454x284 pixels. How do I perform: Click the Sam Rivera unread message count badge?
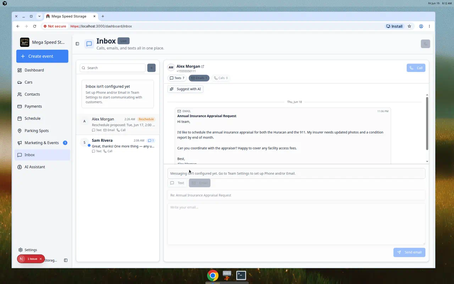pos(151,141)
